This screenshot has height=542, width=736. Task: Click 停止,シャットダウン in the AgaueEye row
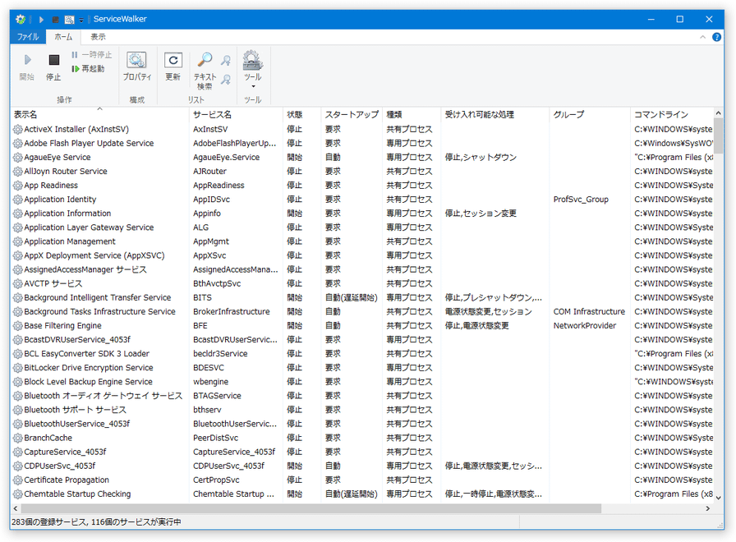481,158
